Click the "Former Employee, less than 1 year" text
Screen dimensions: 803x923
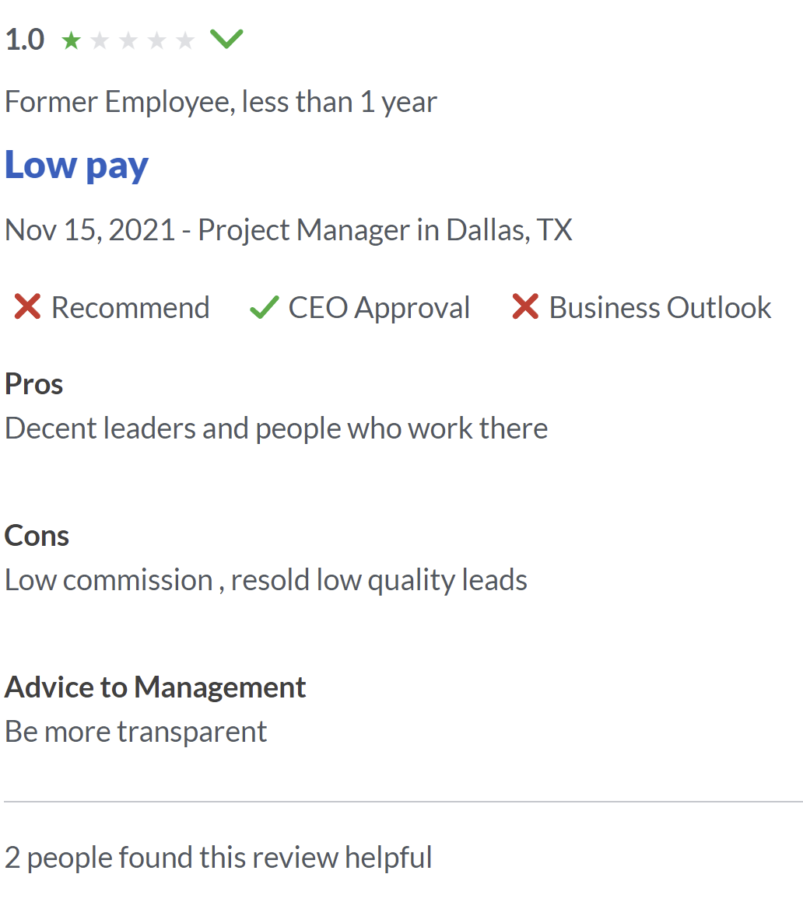[x=221, y=102]
